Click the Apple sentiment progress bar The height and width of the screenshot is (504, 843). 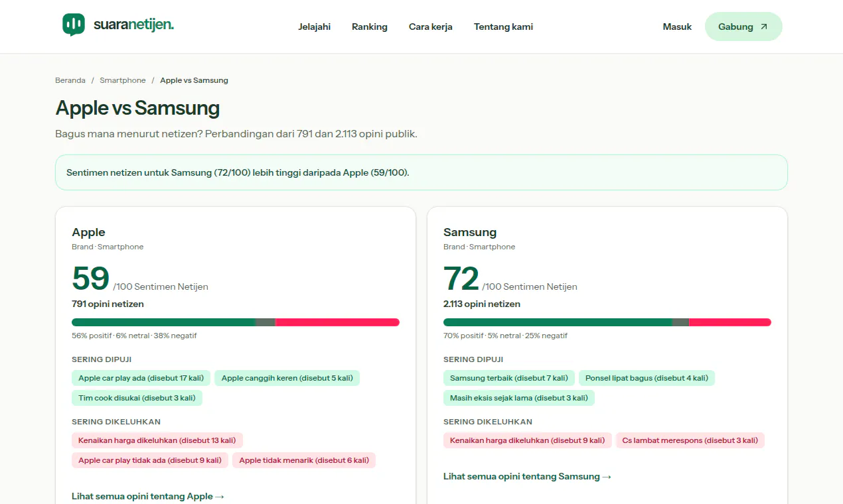pyautogui.click(x=236, y=322)
